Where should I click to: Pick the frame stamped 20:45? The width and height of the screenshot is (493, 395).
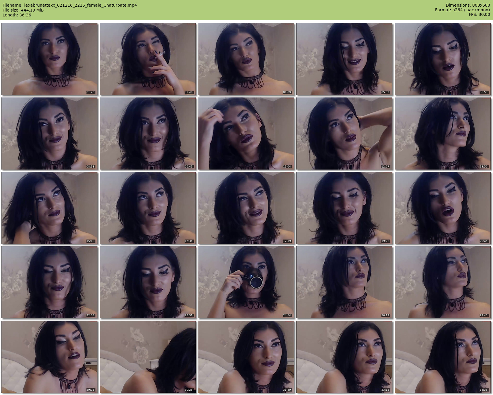(443, 208)
